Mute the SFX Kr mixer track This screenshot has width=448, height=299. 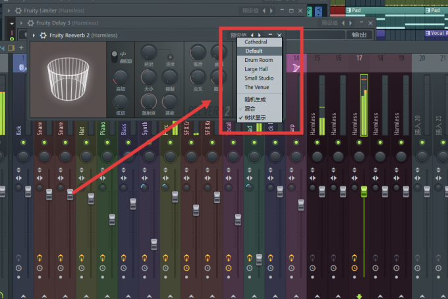(212, 142)
